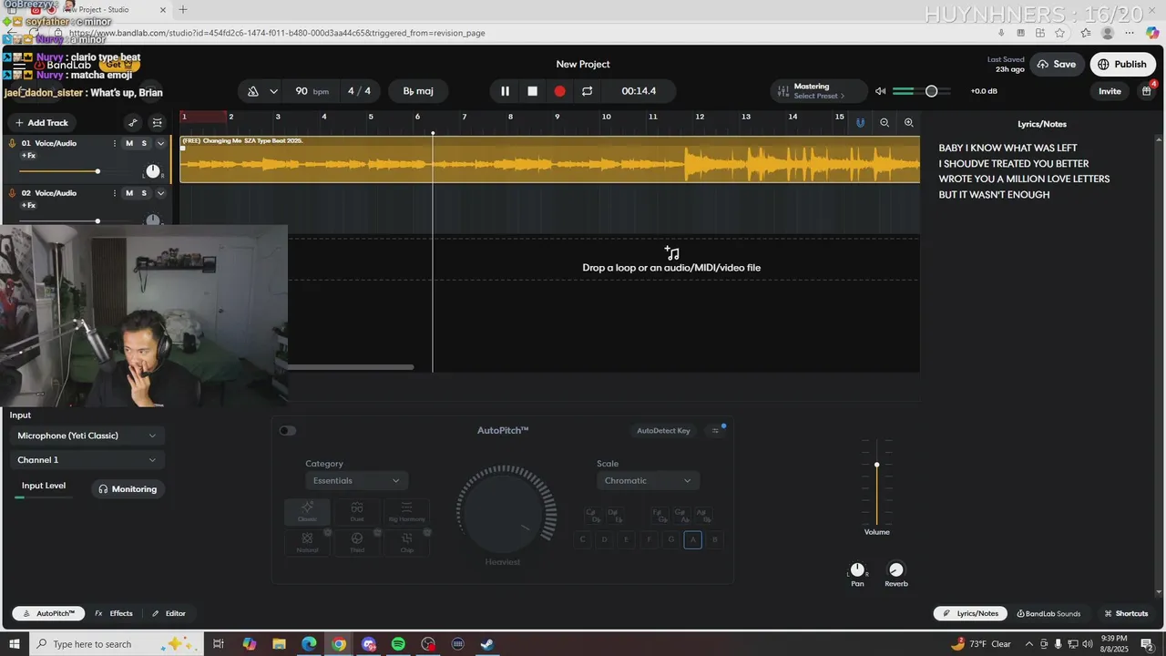Select the C note key
The height and width of the screenshot is (656, 1166).
coord(583,539)
